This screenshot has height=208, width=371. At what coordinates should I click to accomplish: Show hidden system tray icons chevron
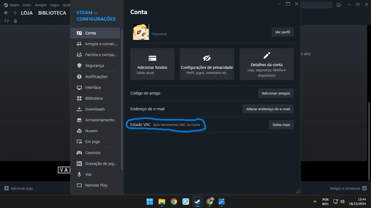315,201
